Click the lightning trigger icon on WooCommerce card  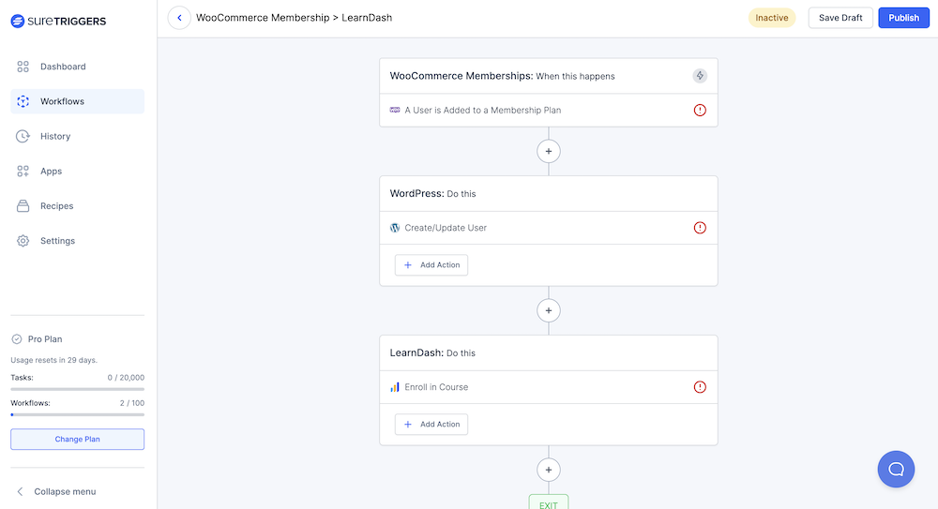[x=700, y=76]
